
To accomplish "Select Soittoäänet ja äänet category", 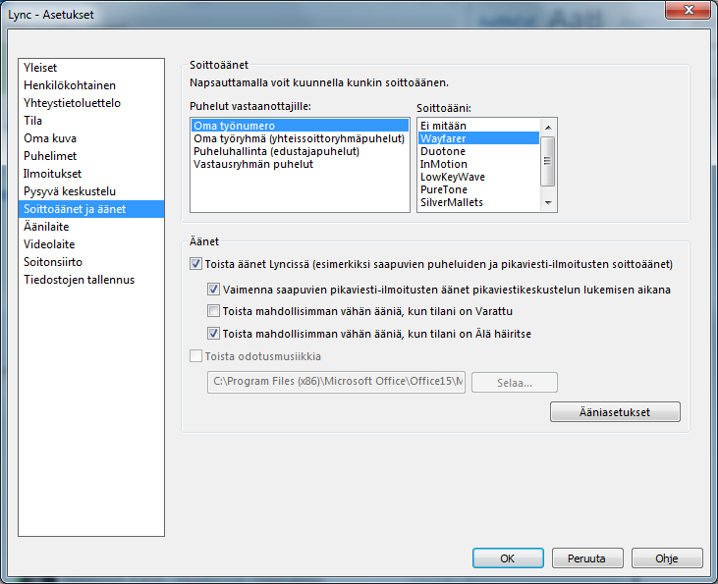I will (91, 209).
